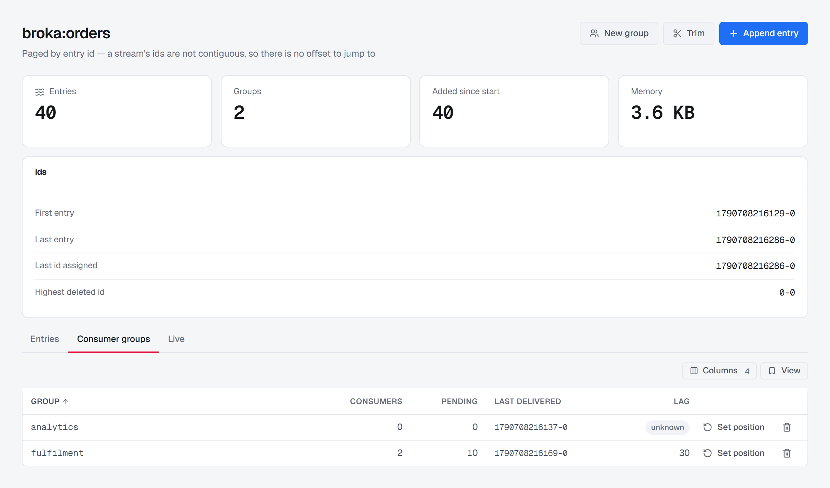The image size is (830, 488).
Task: Sort by the GROUP column header
Action: click(50, 401)
